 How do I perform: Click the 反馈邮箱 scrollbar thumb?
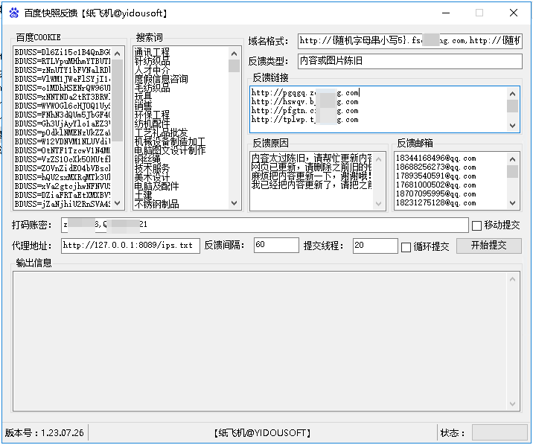click(513, 172)
